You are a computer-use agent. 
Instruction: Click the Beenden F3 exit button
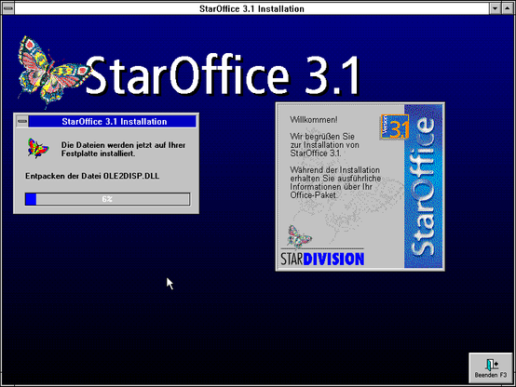pos(490,368)
